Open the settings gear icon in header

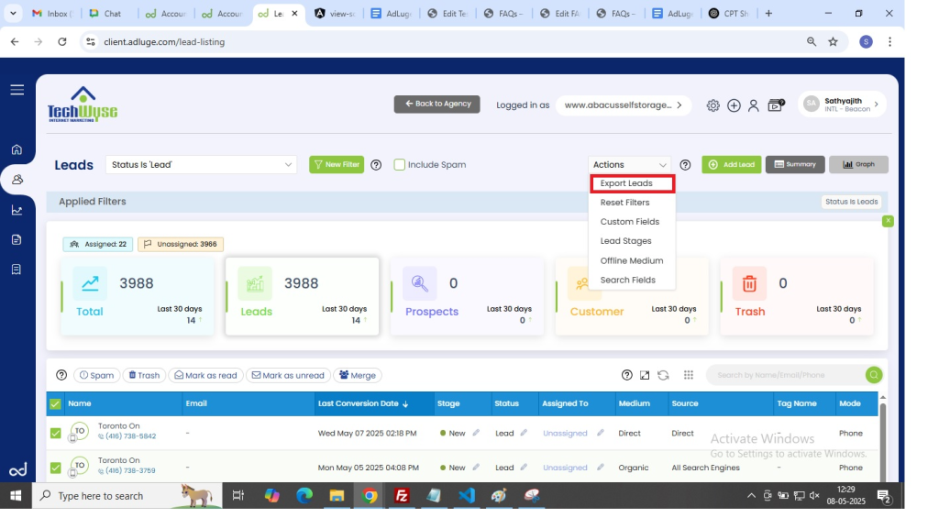pyautogui.click(x=713, y=105)
